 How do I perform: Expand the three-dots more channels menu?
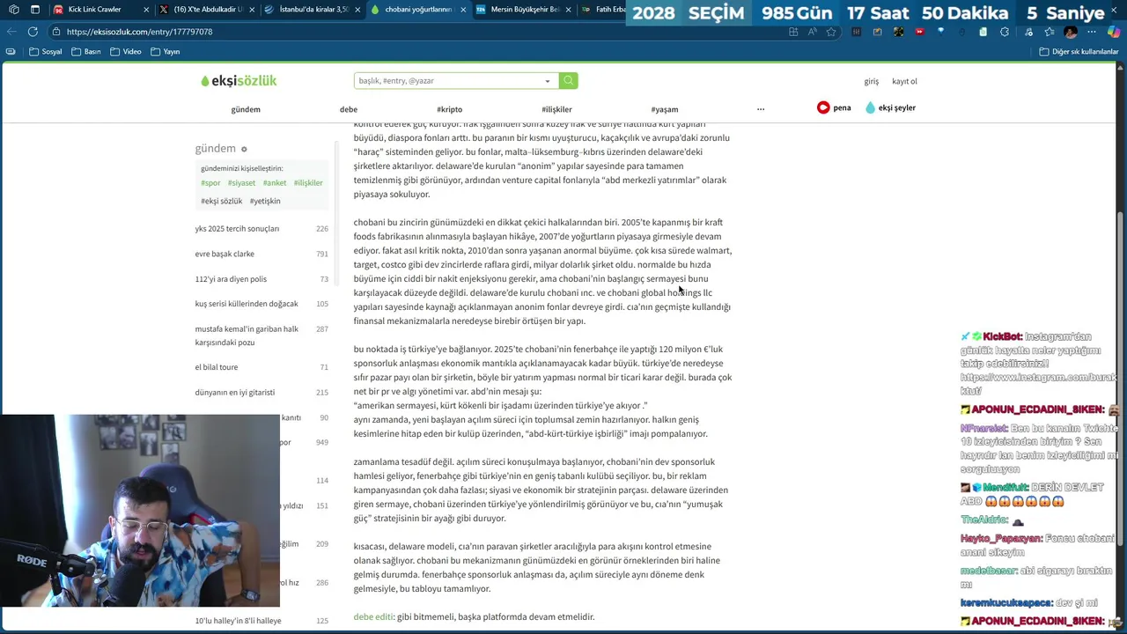[x=761, y=109]
